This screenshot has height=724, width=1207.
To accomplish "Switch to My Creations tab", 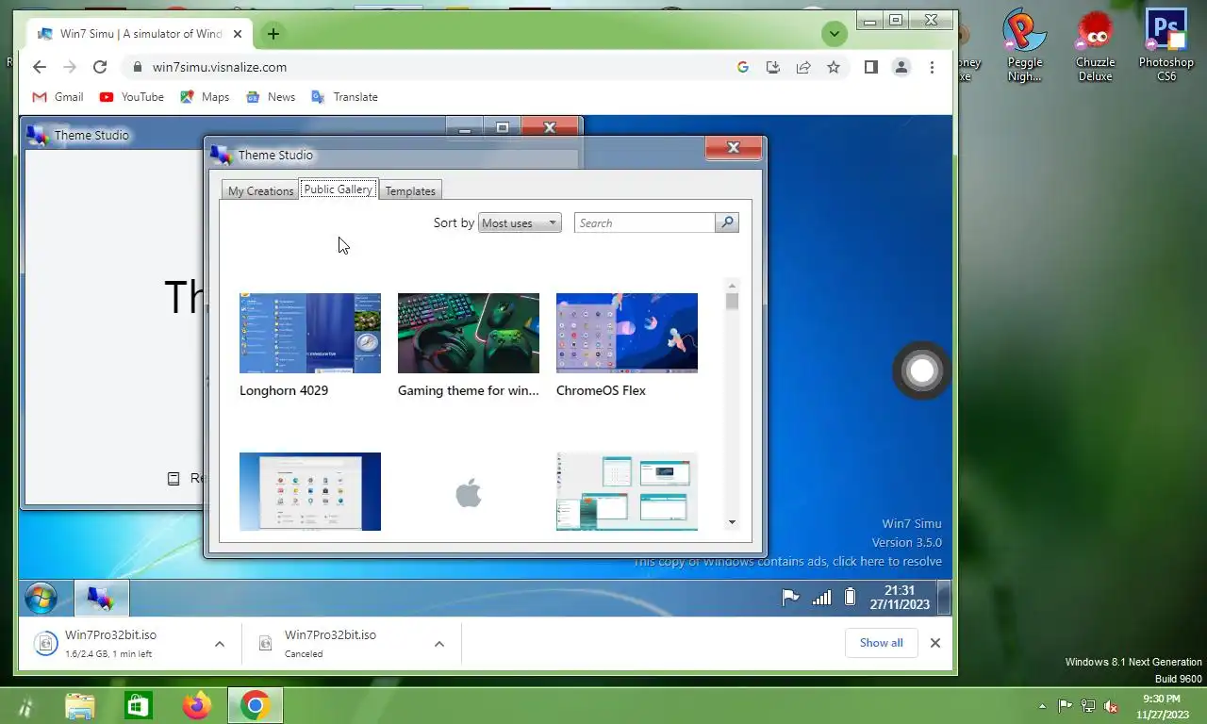I will tap(260, 190).
